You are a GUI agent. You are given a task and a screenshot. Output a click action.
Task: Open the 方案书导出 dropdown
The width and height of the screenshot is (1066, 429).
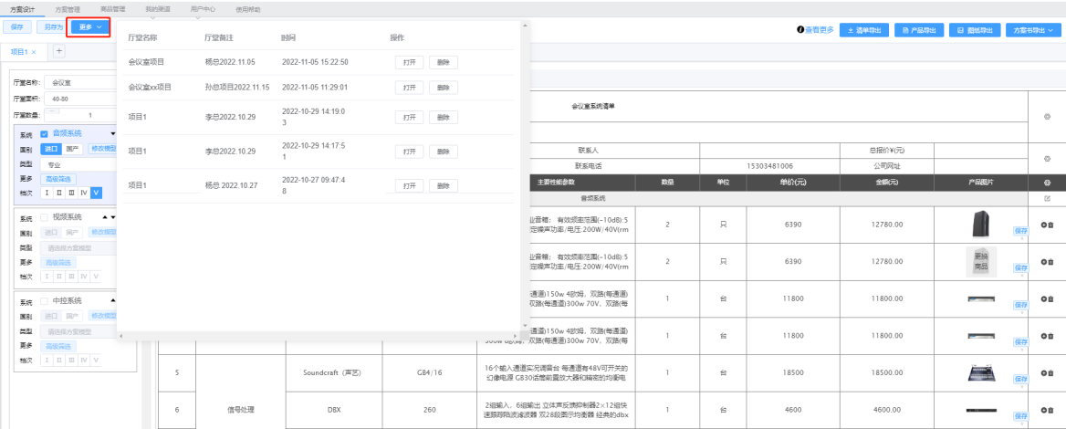tap(1033, 31)
